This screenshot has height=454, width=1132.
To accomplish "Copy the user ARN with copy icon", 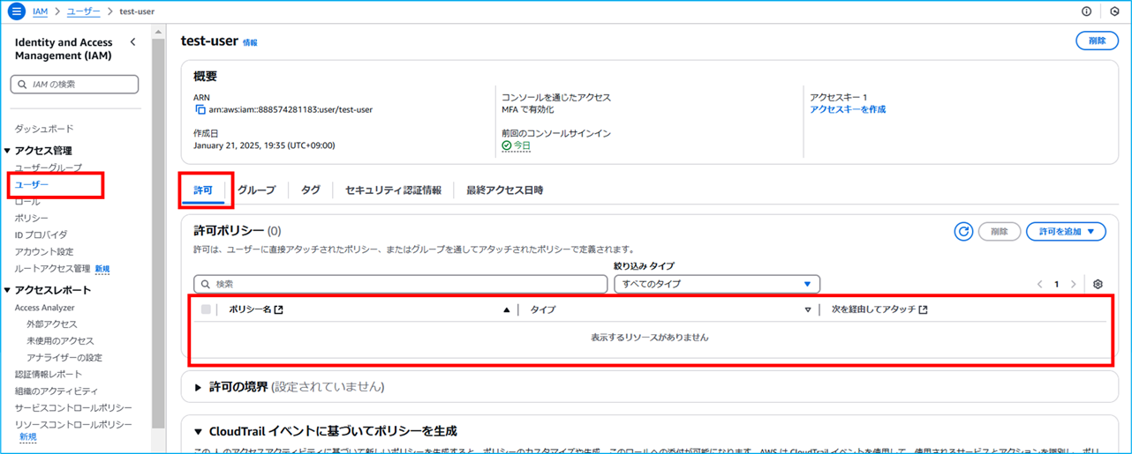I will [x=200, y=110].
